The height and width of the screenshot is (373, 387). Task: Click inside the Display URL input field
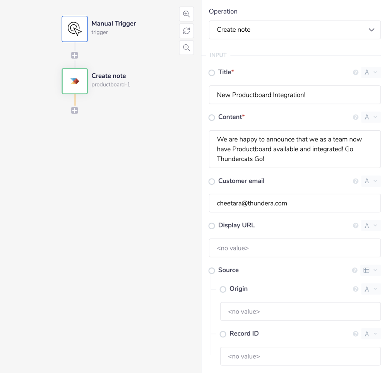click(295, 248)
